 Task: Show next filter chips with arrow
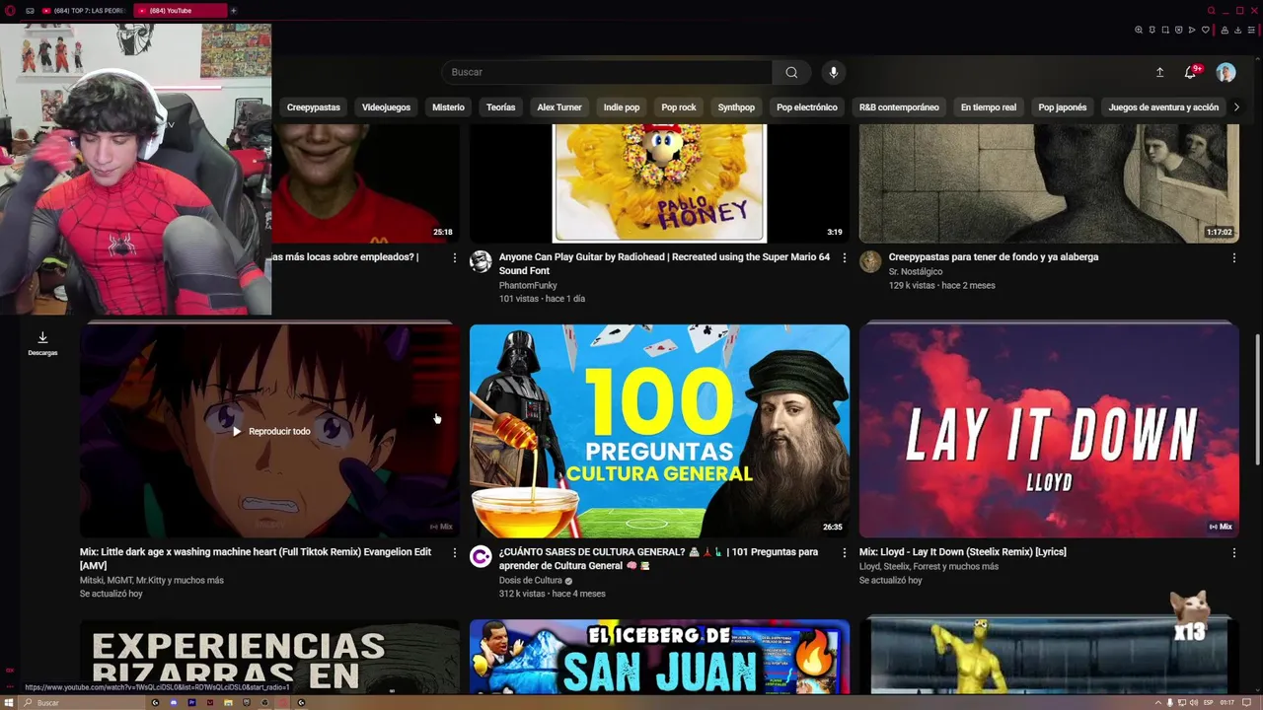pyautogui.click(x=1236, y=107)
